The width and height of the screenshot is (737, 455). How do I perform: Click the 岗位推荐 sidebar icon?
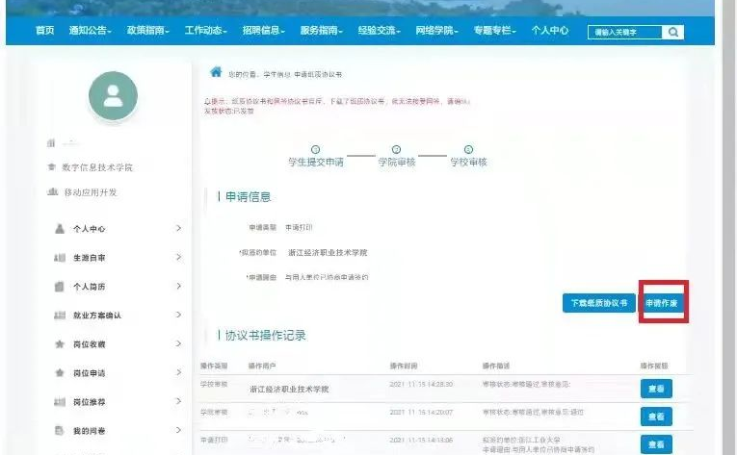(60, 402)
